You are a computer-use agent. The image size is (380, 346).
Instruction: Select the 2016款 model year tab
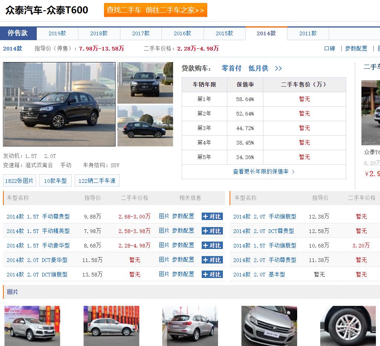[x=183, y=33]
